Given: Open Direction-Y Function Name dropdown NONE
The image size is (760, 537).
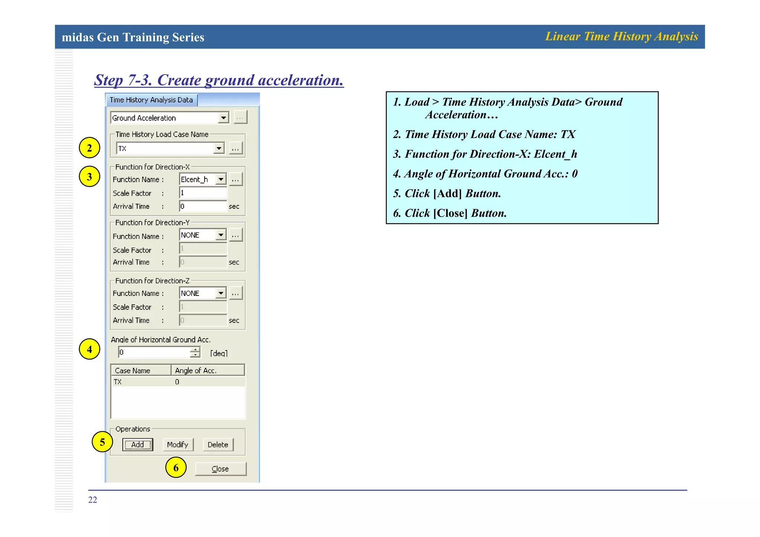Looking at the screenshot, I should pos(221,235).
